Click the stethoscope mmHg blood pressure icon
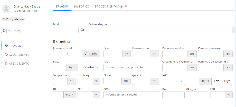Viewport: 236px width, 107px height. pos(86,54)
